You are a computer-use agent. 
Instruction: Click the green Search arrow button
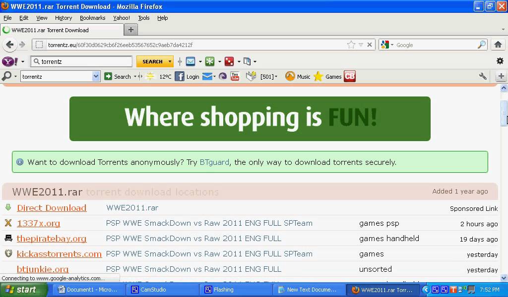click(x=108, y=76)
